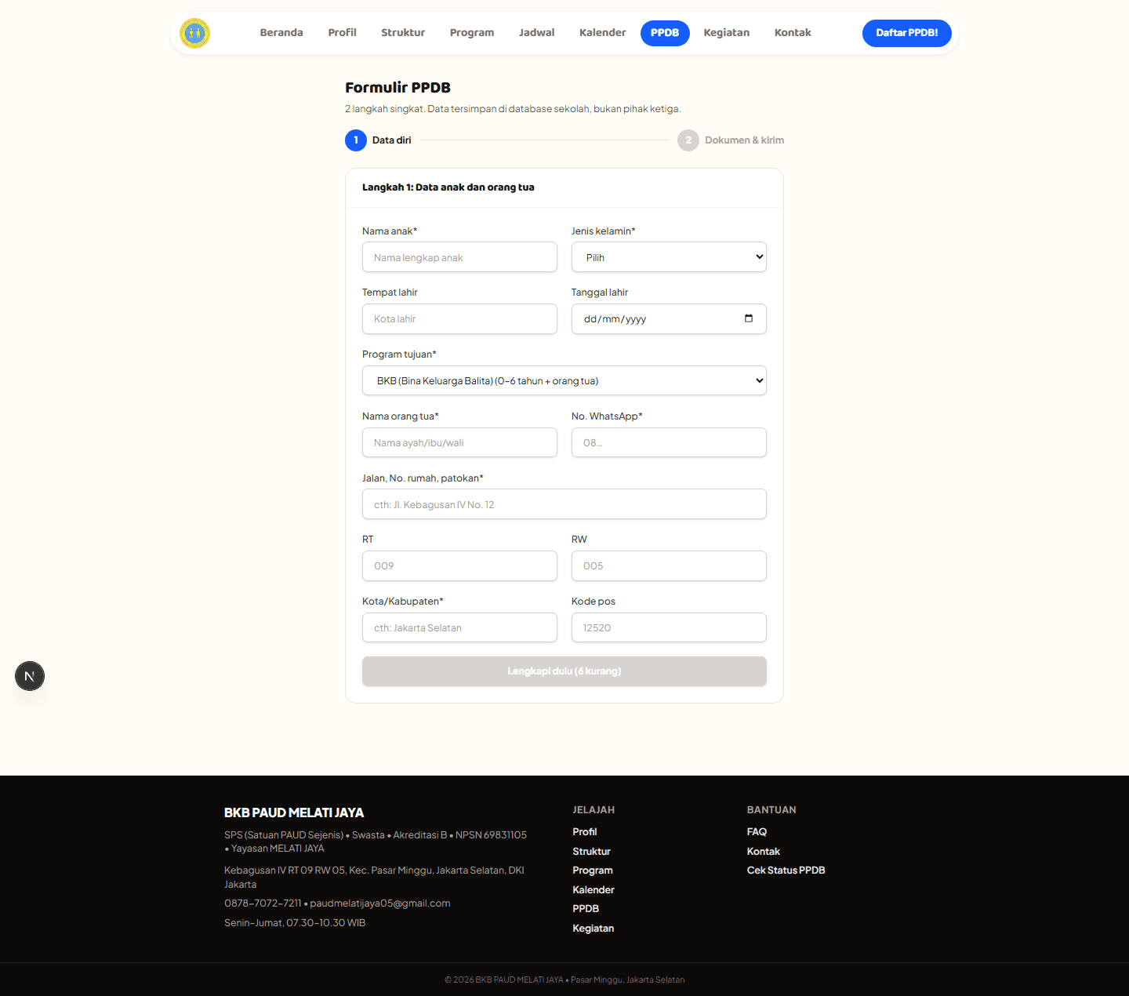Click the Formulir PPDB heading
Image resolution: width=1129 pixels, height=996 pixels.
click(x=398, y=88)
